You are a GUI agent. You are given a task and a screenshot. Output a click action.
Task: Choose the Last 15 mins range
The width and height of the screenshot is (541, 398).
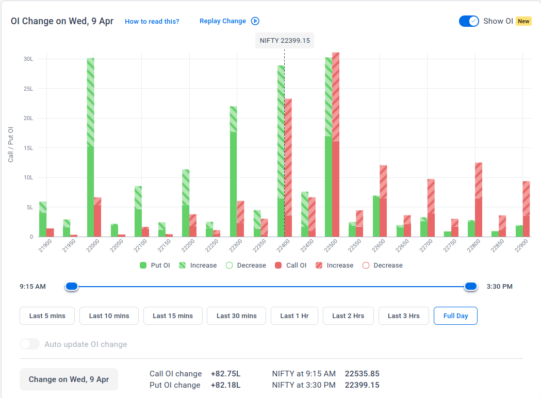[173, 316]
